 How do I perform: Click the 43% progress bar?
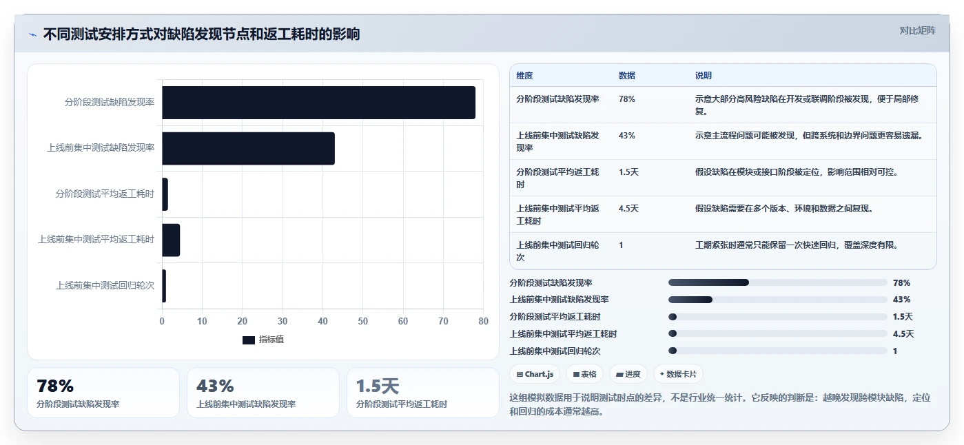(x=778, y=300)
